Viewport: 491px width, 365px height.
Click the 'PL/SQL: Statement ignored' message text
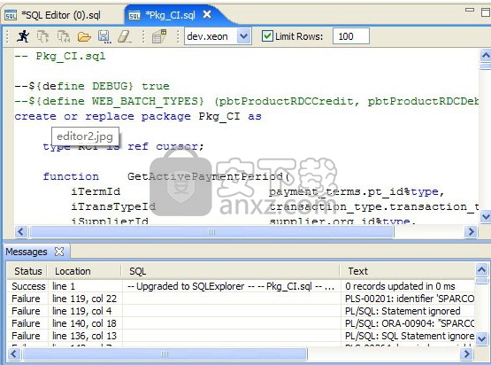[x=403, y=311]
